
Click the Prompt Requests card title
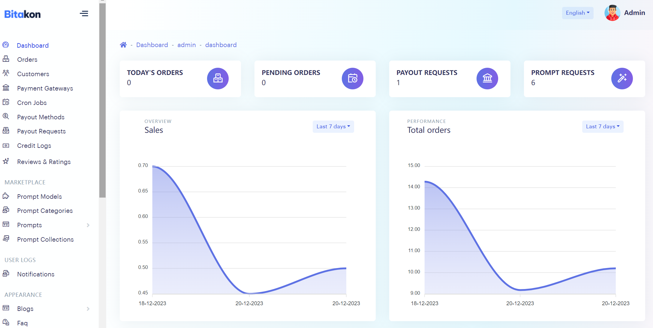tap(563, 73)
